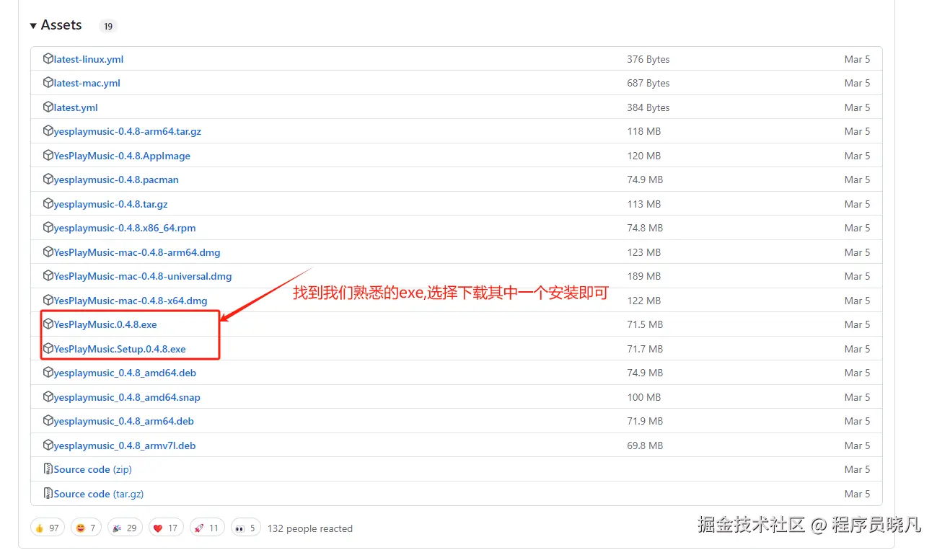The width and height of the screenshot is (937, 550).
Task: Click package icon beside YesPlayMusic.Setup.0.4.8.exe
Action: (48, 348)
